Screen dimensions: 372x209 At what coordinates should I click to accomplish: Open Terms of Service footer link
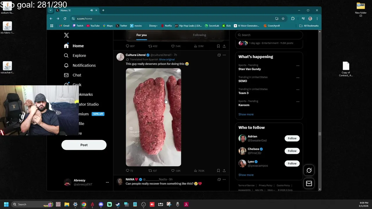246,185
